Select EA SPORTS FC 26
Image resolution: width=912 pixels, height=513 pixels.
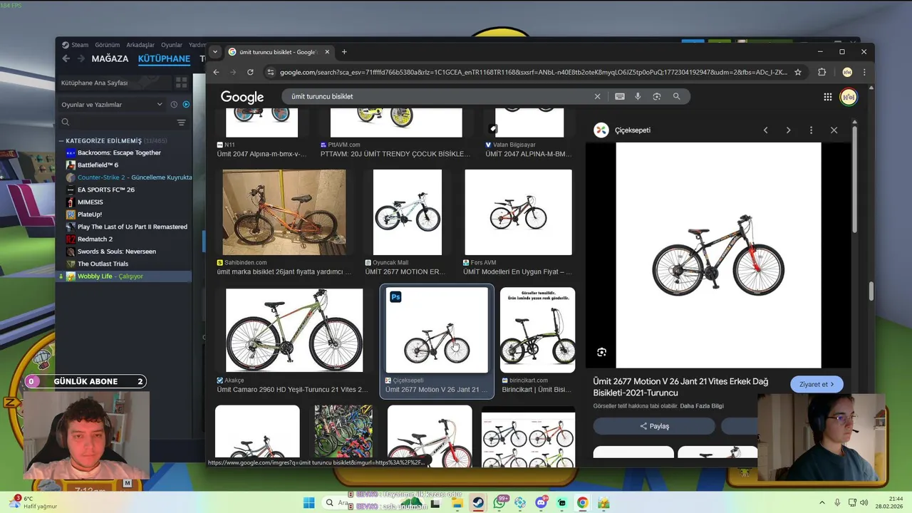(x=125, y=190)
